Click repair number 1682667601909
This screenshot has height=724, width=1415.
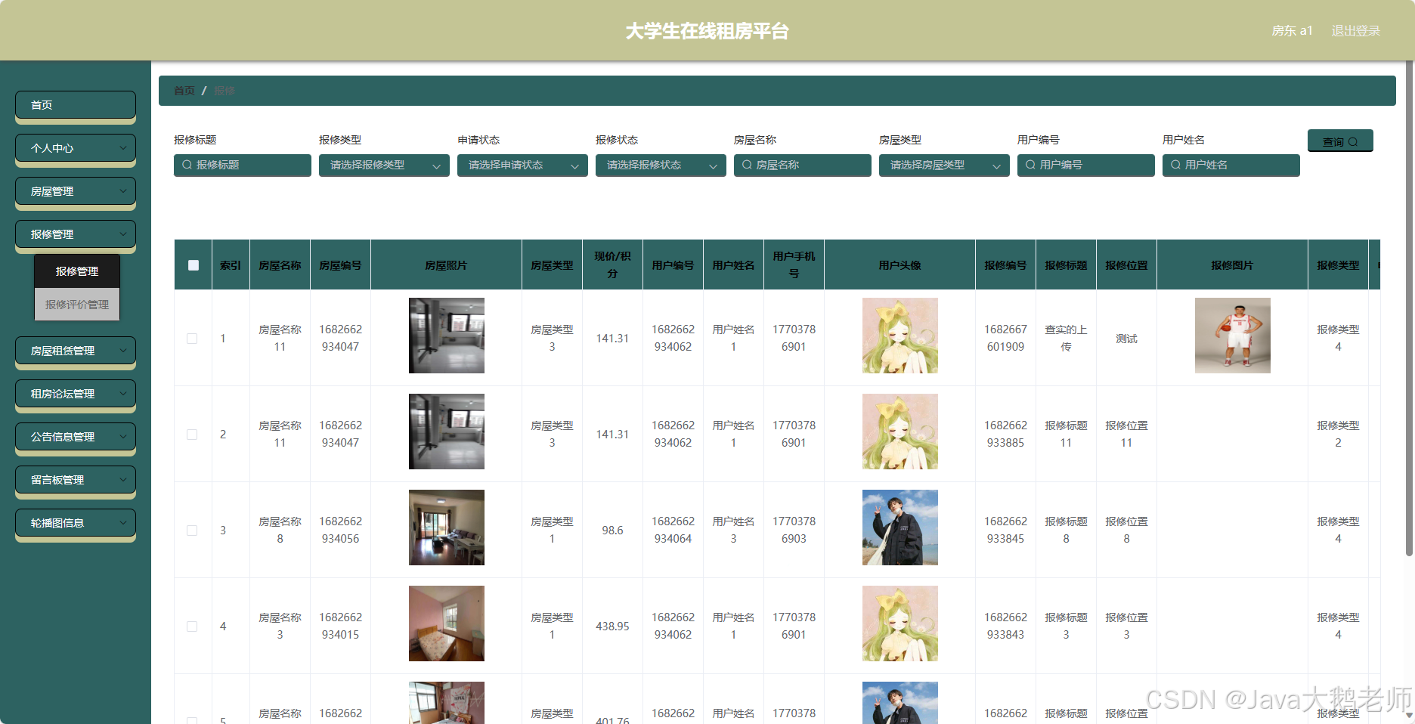click(x=1005, y=338)
